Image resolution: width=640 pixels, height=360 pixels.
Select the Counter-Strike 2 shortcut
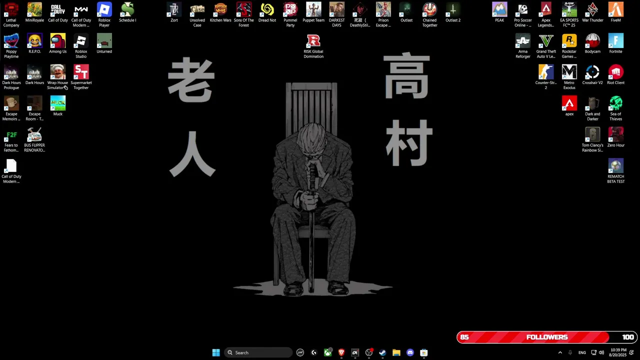546,77
